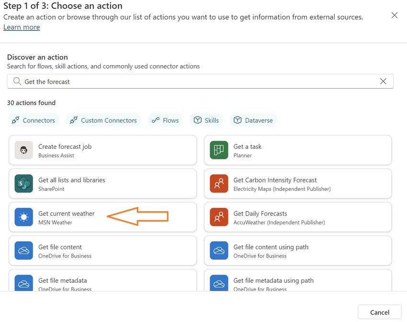This screenshot has width=407, height=322.
Task: Filter actions by Custom Connectors
Action: click(103, 120)
